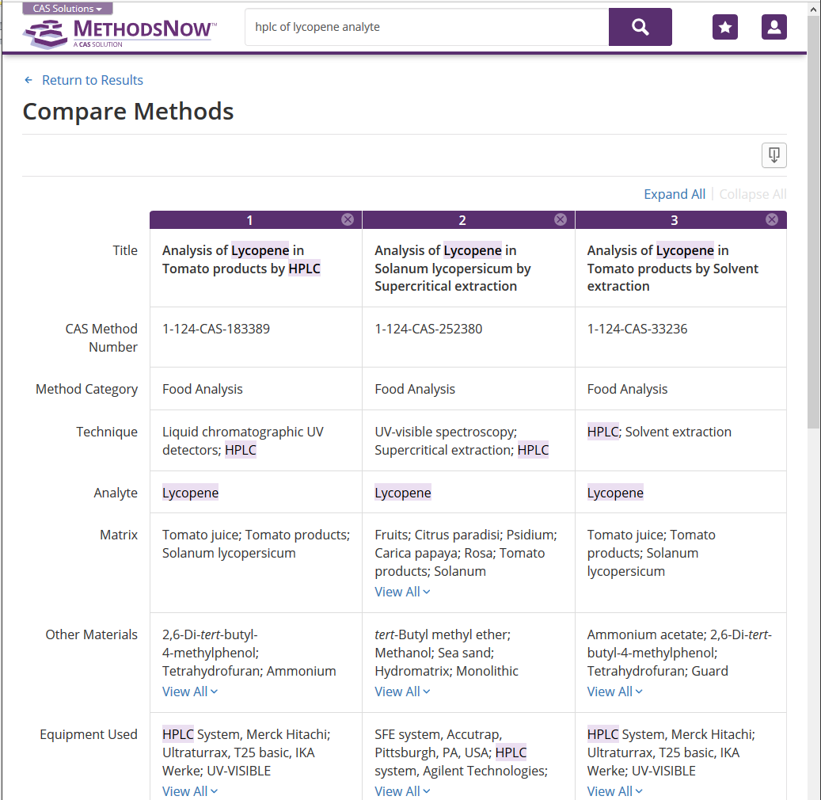Screen dimensions: 821x800
Task: Click the search query input field
Action: 426,27
